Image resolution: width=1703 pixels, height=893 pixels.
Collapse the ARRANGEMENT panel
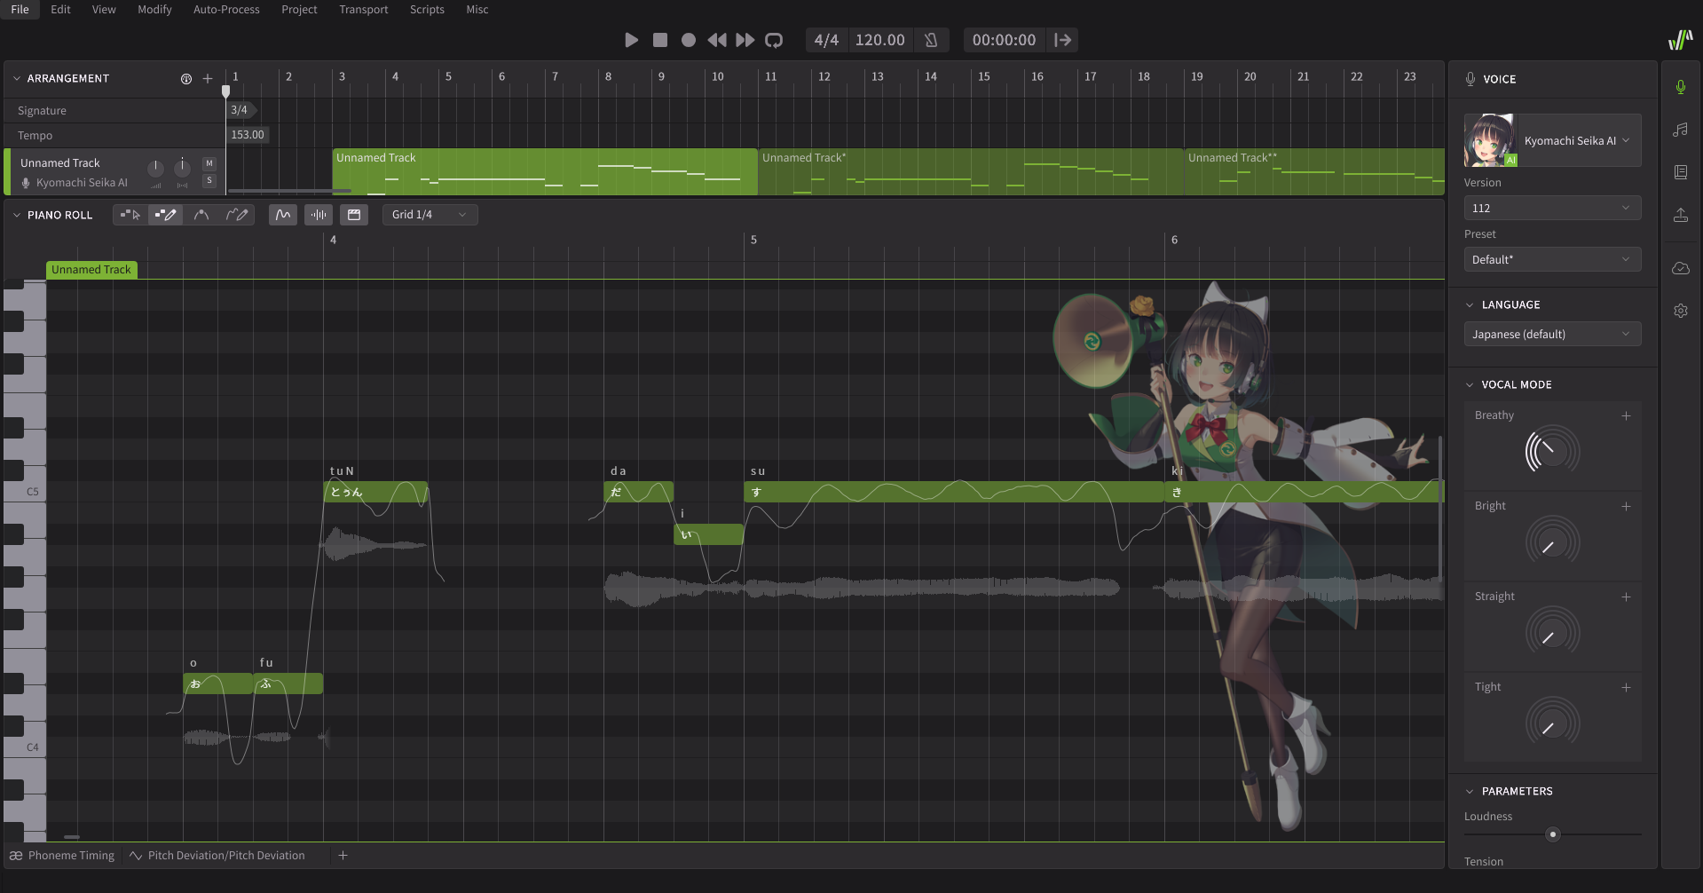pyautogui.click(x=16, y=78)
